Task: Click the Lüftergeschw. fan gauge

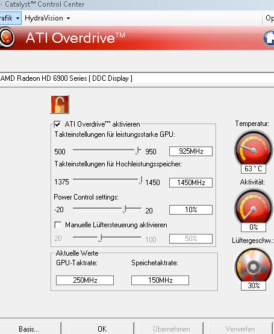Action: (x=254, y=265)
